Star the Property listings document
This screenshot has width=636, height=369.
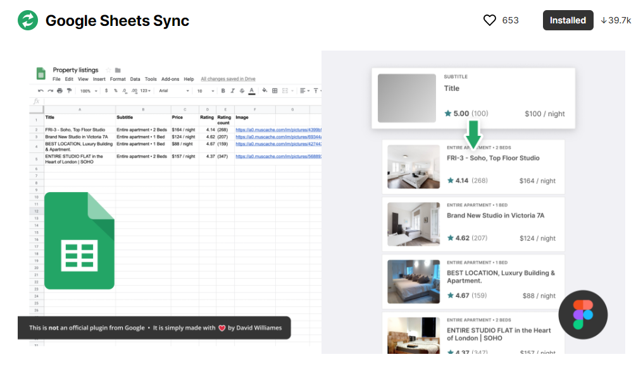[108, 70]
